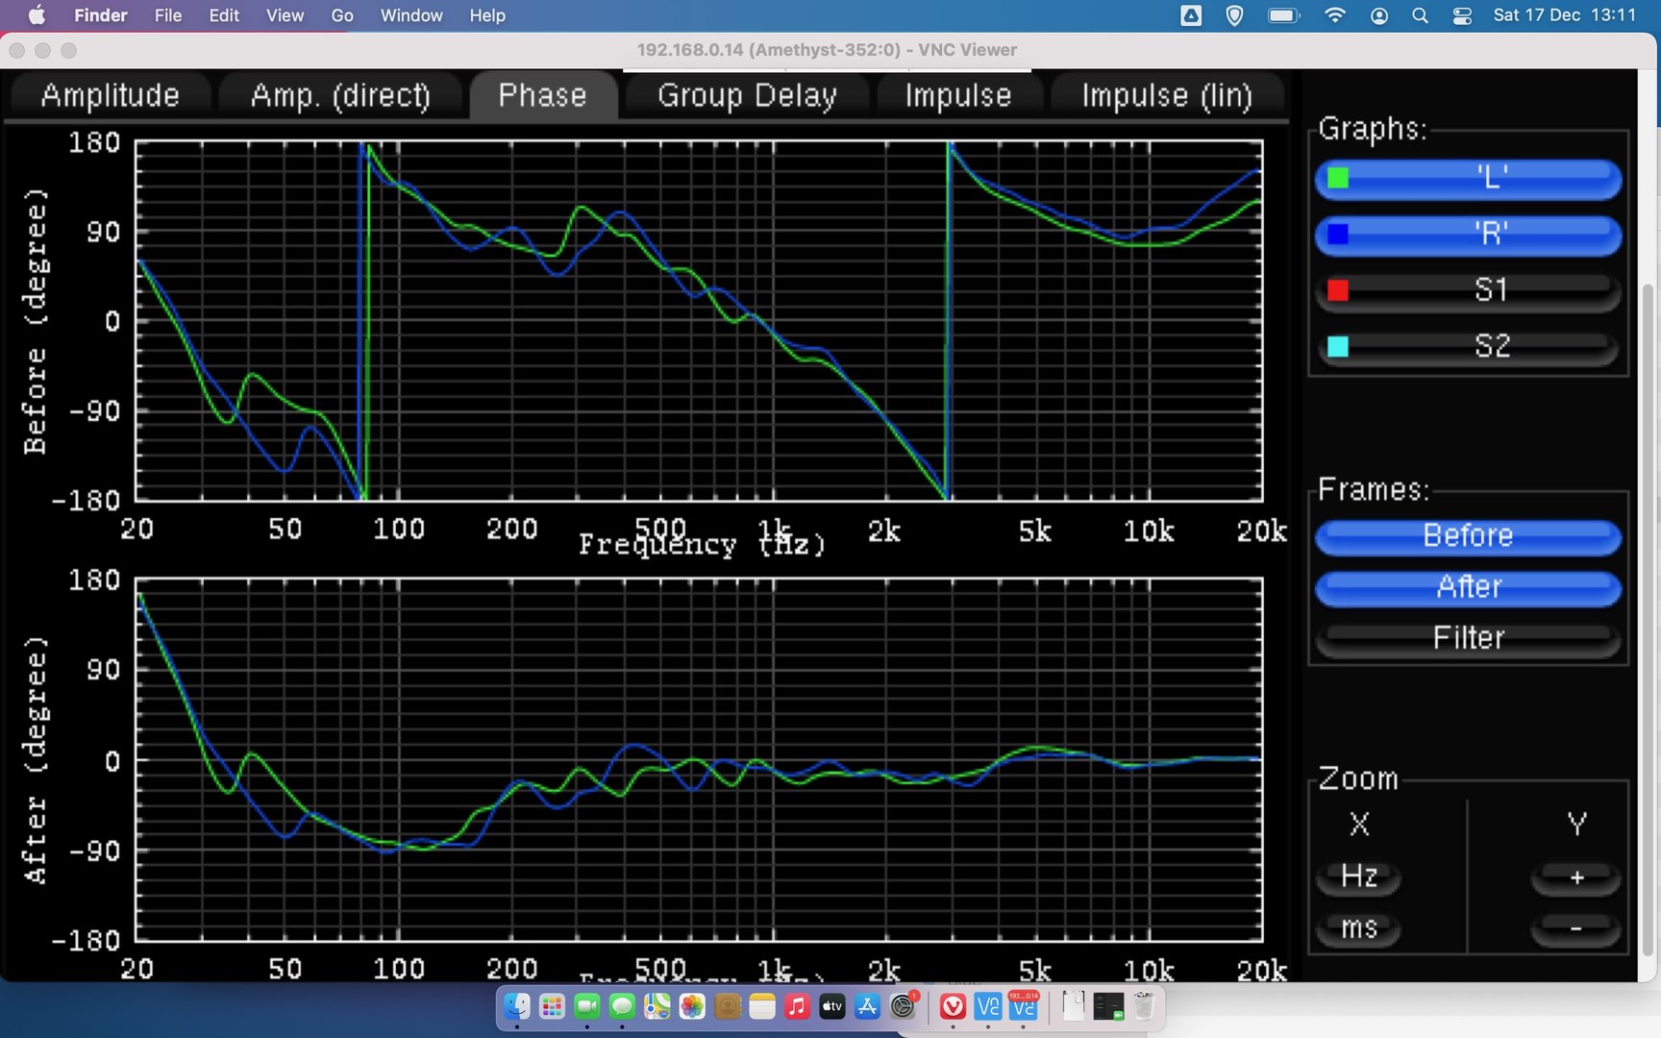1661x1038 pixels.
Task: Open the Finder Go menu
Action: (x=342, y=15)
